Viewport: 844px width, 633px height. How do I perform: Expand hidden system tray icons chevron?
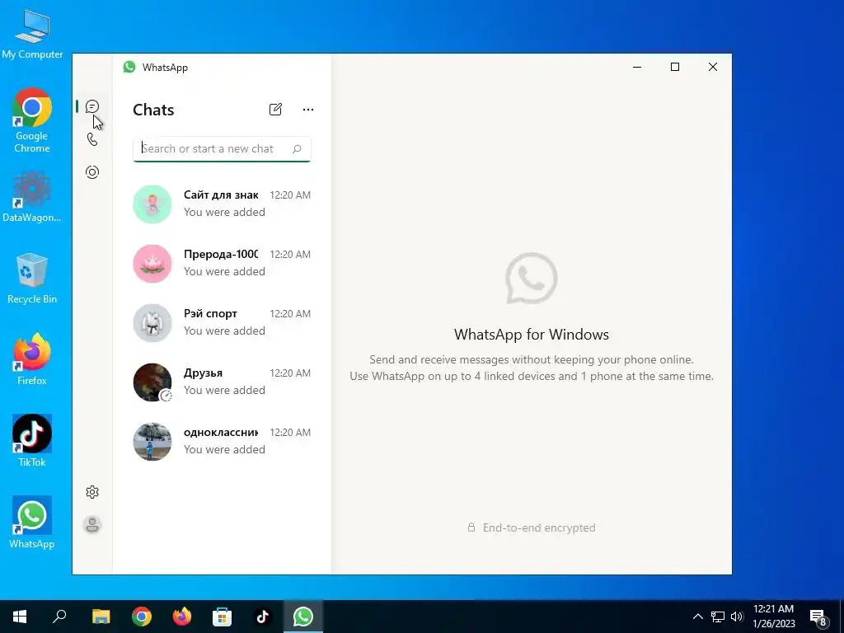(x=697, y=617)
